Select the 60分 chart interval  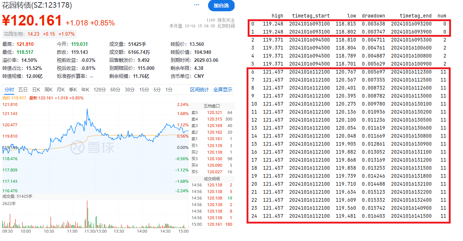point(115,90)
